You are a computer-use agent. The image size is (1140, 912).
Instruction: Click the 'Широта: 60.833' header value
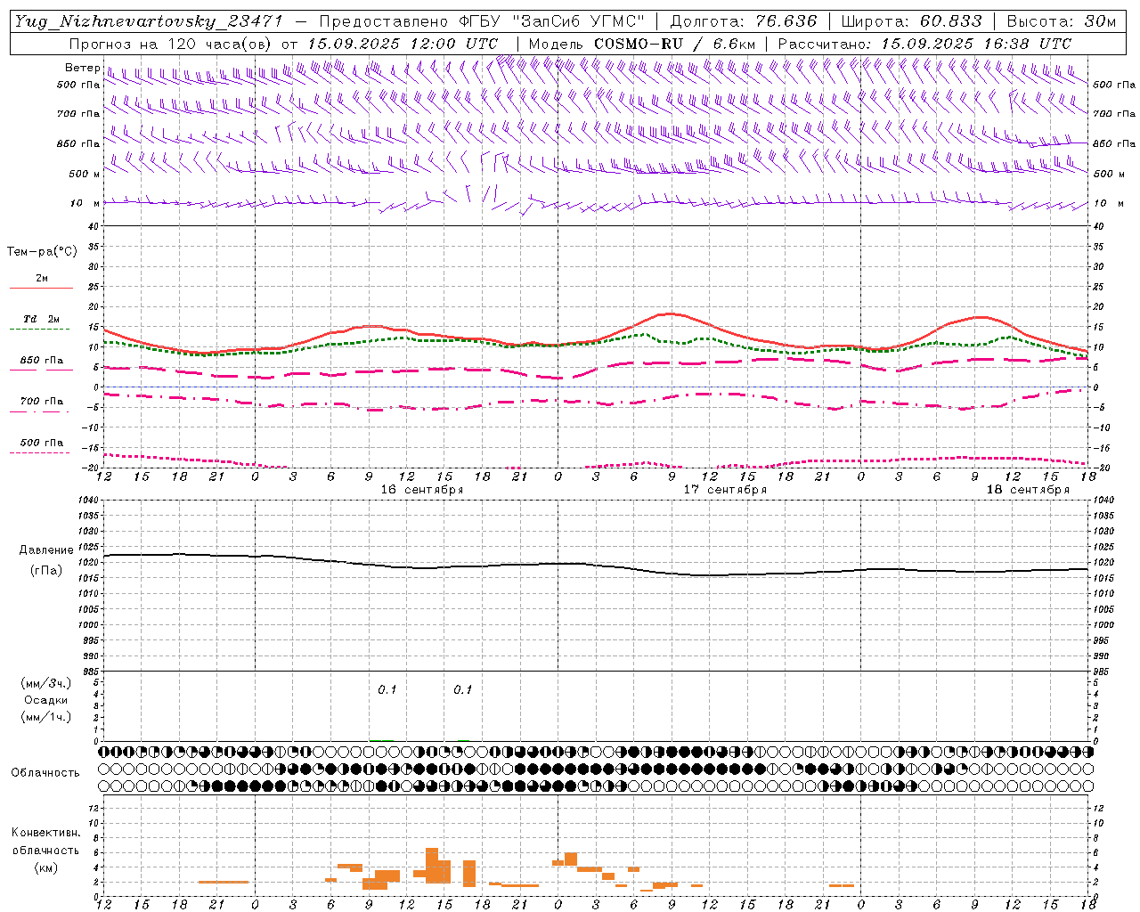click(x=912, y=21)
